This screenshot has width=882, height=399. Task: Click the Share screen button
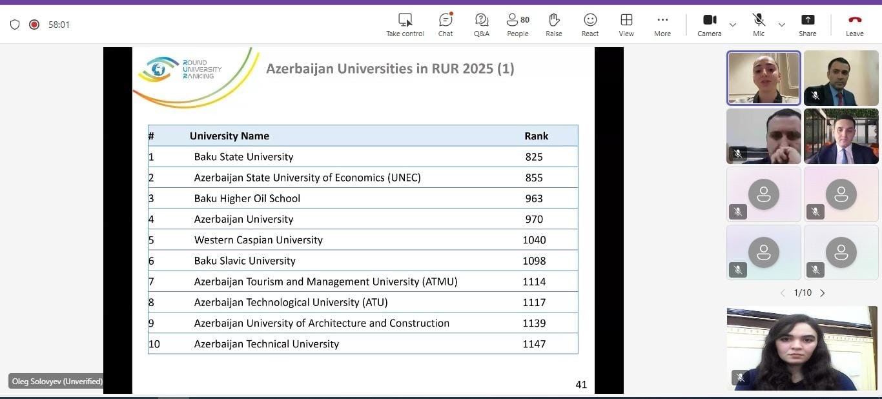[x=807, y=20]
